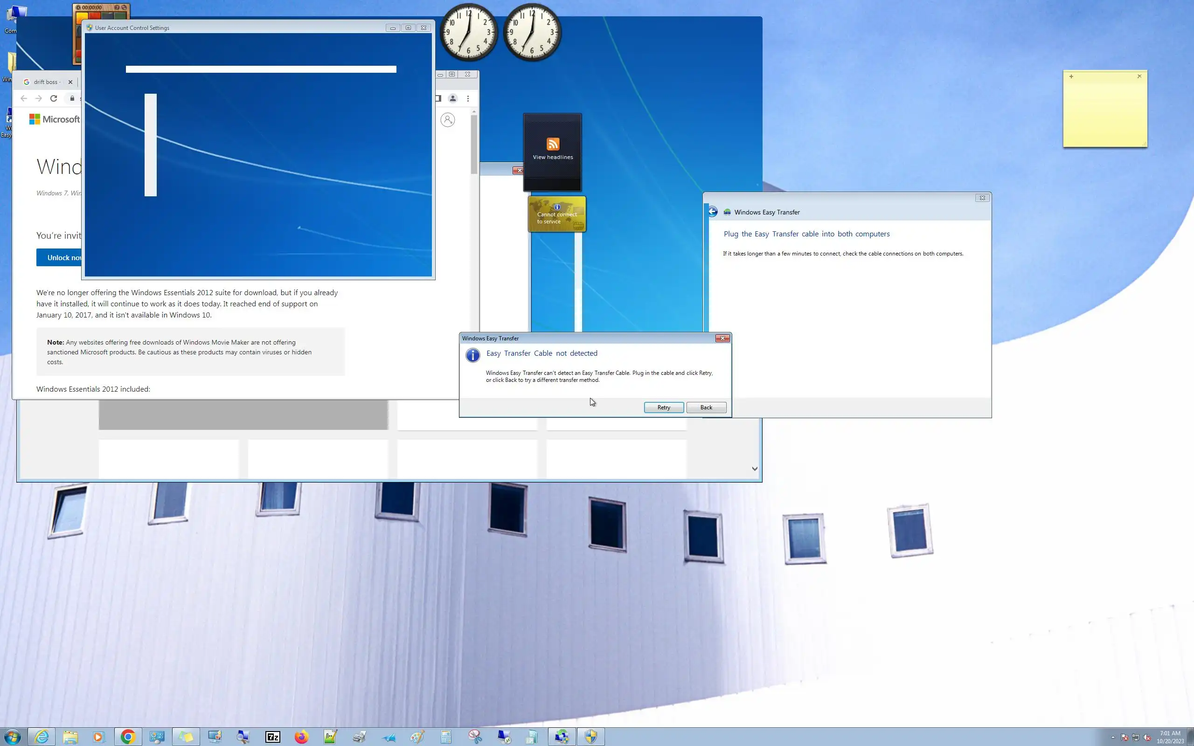Launch 7-Zip from the taskbar

pos(272,737)
